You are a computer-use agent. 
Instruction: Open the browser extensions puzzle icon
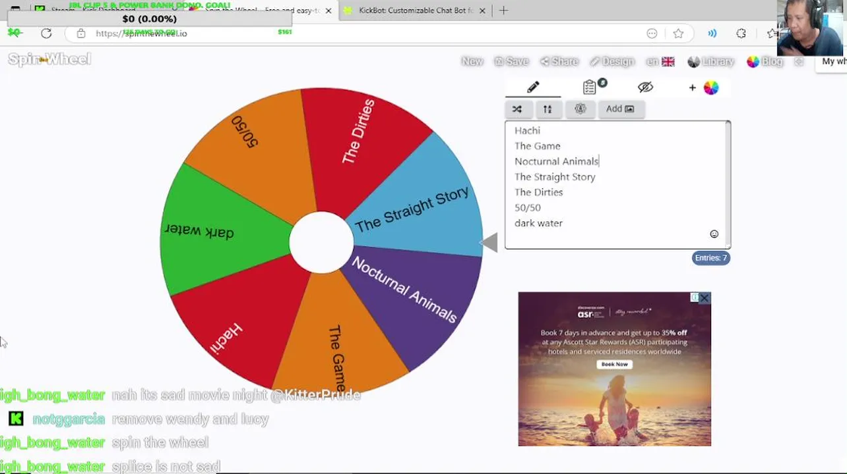[741, 33]
